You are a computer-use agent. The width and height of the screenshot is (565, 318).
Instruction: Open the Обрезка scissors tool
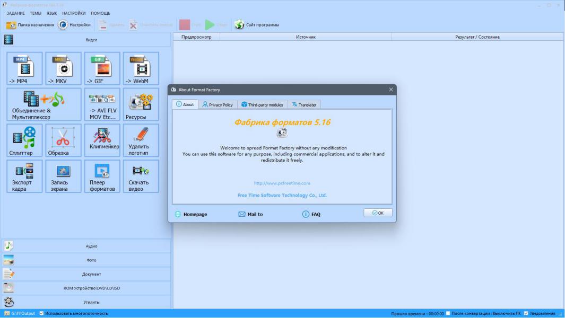[x=64, y=140]
